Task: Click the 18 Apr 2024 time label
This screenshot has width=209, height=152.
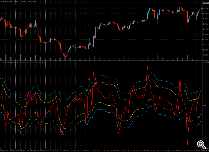Action: pyautogui.click(x=4, y=151)
